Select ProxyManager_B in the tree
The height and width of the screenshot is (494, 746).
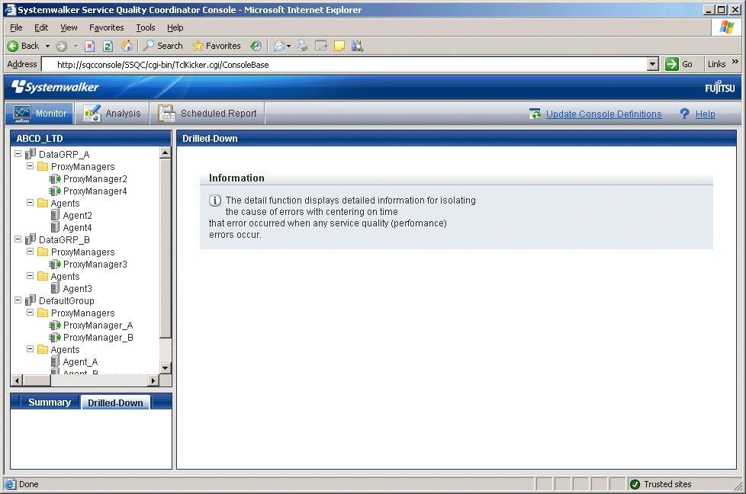click(x=98, y=338)
